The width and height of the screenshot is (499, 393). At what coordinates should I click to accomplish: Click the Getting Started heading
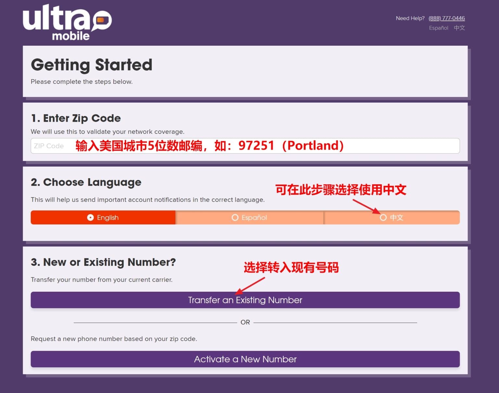pyautogui.click(x=92, y=65)
